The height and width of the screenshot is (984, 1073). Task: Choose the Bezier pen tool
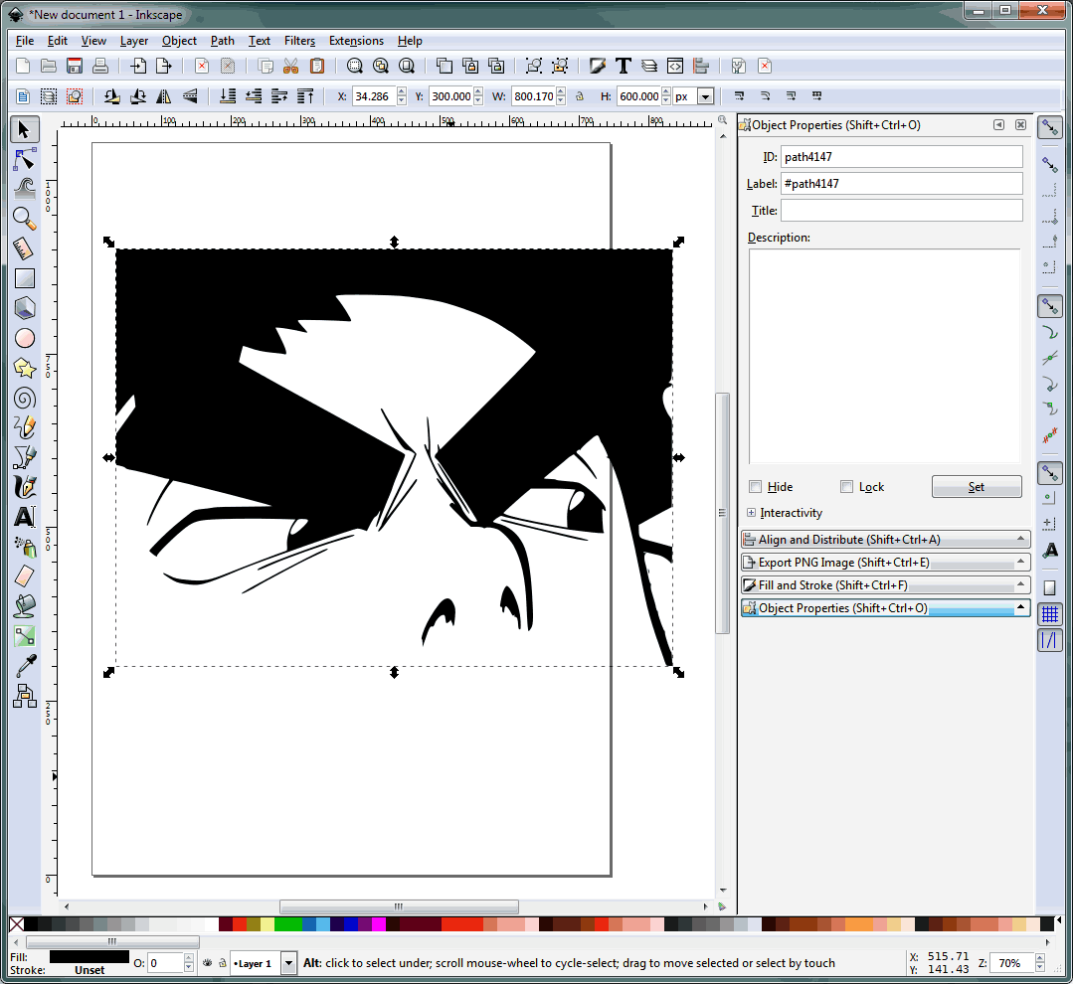[x=25, y=457]
